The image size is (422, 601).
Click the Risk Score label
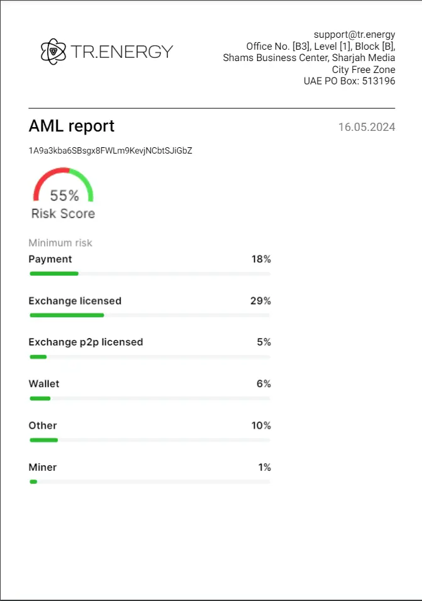click(x=64, y=214)
